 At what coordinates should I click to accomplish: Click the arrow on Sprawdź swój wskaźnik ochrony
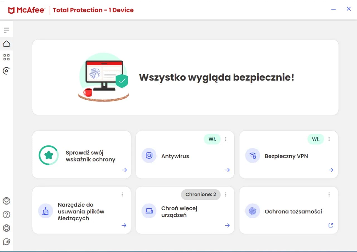click(x=124, y=170)
